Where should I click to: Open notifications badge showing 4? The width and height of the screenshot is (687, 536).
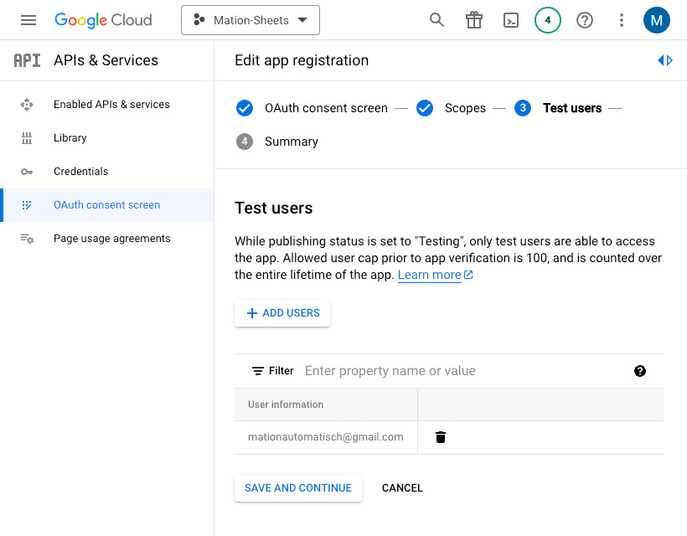click(x=548, y=20)
